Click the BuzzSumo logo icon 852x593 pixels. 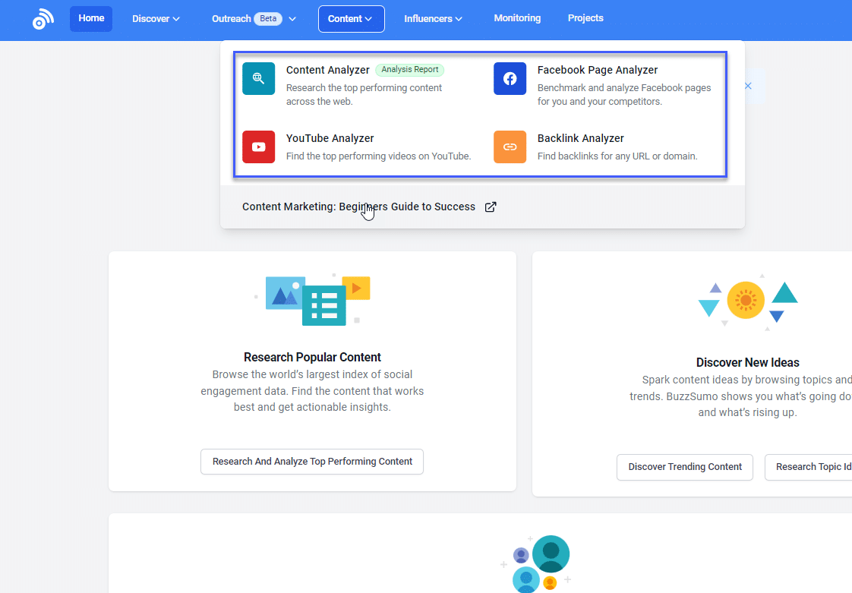click(x=43, y=19)
